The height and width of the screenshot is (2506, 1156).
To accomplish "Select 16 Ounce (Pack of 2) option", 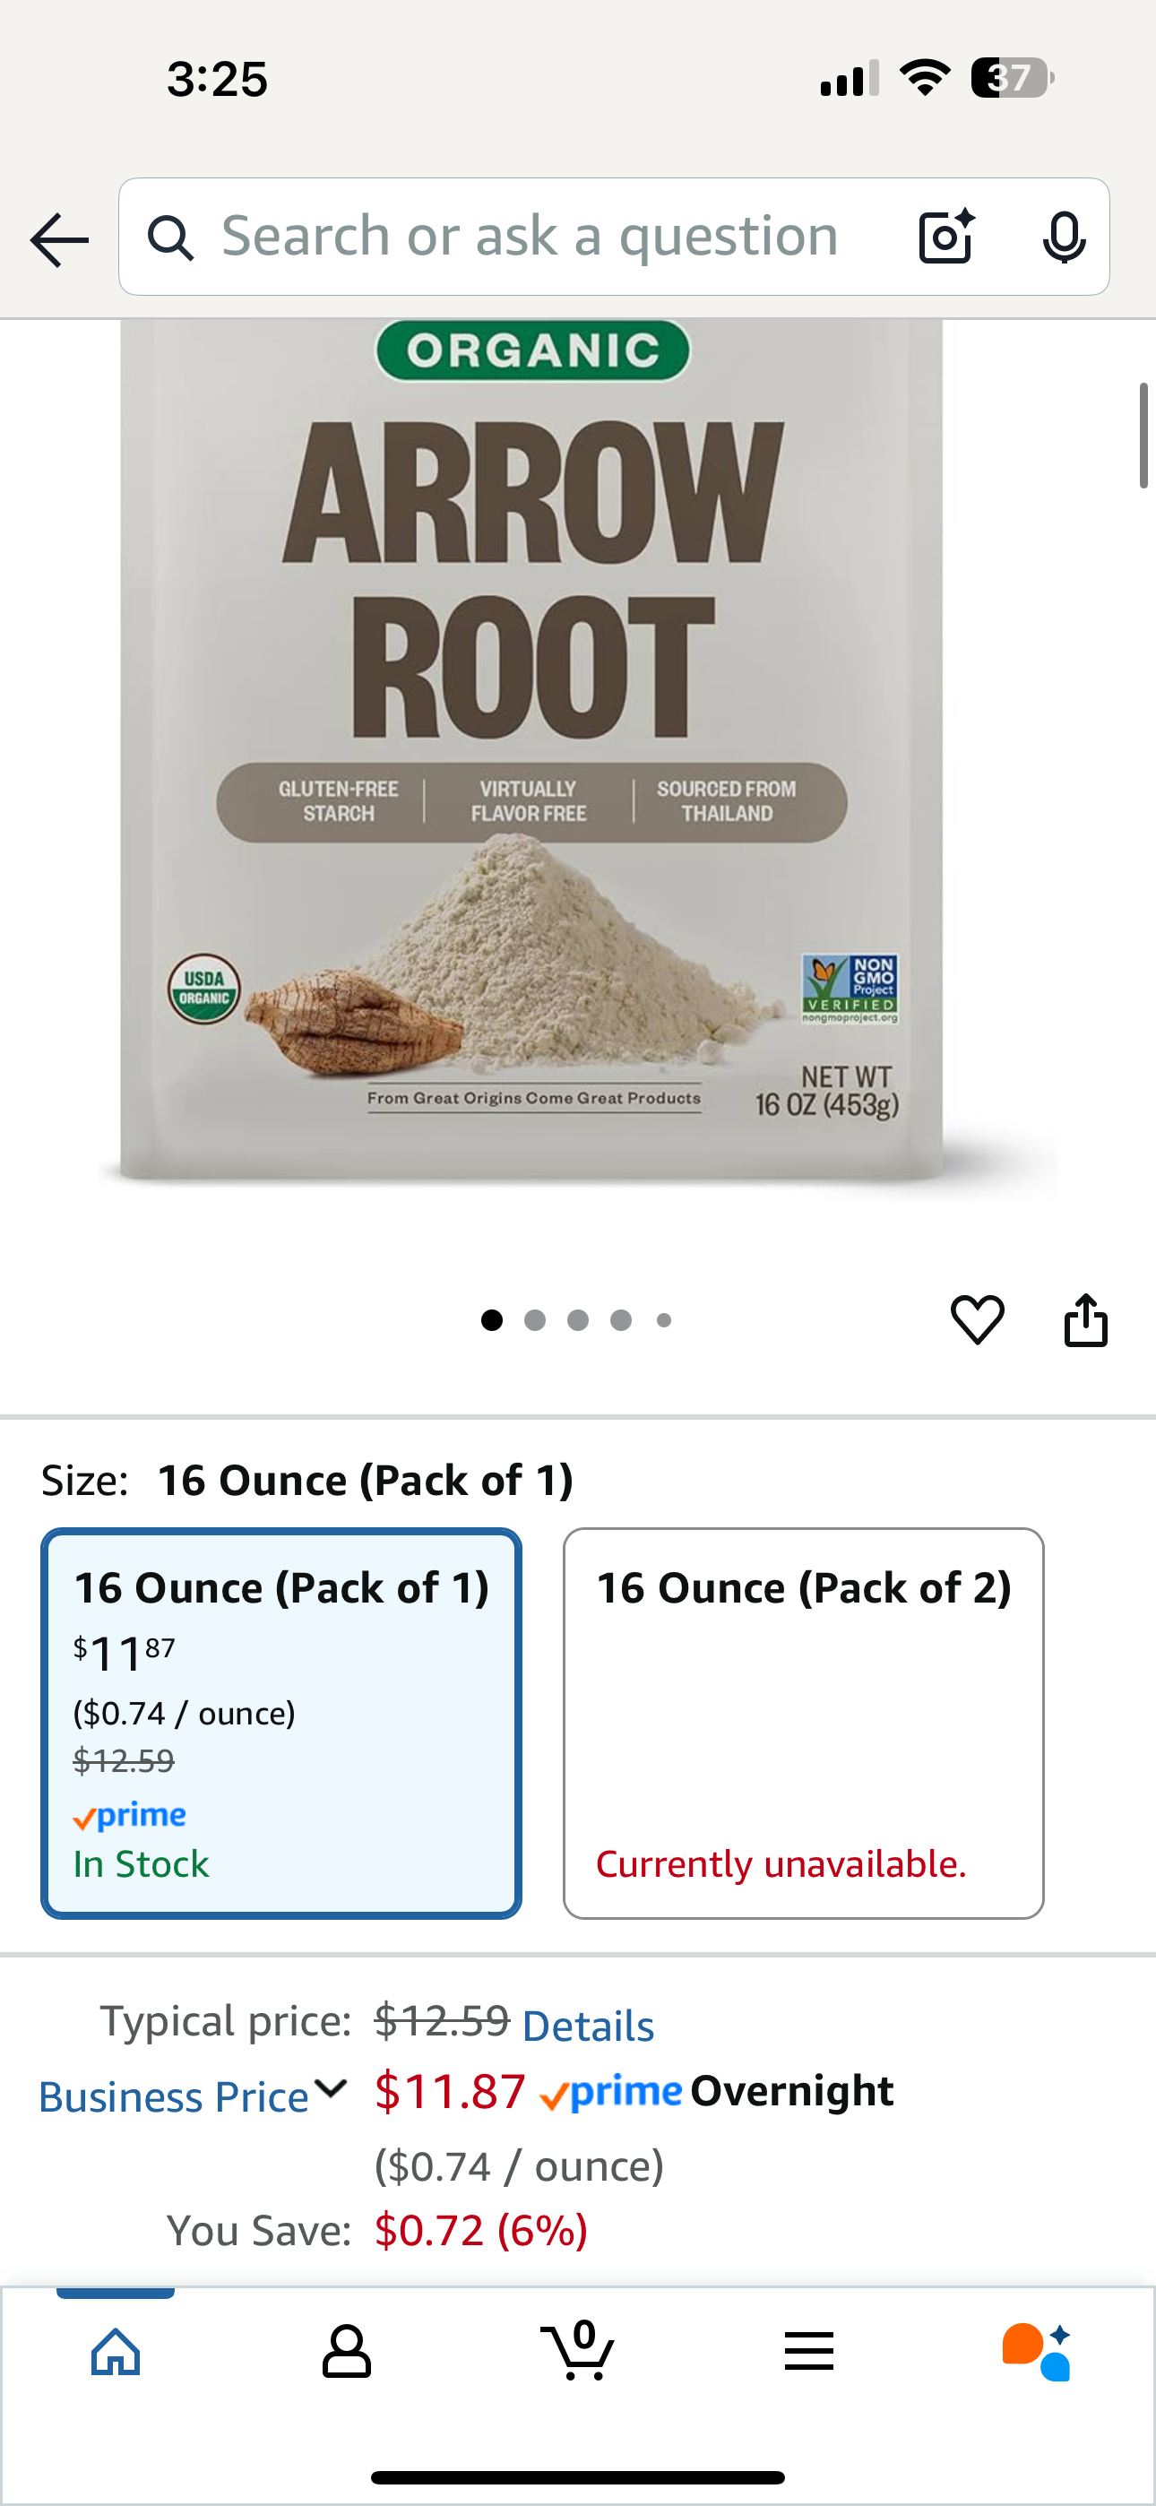I will point(804,1723).
